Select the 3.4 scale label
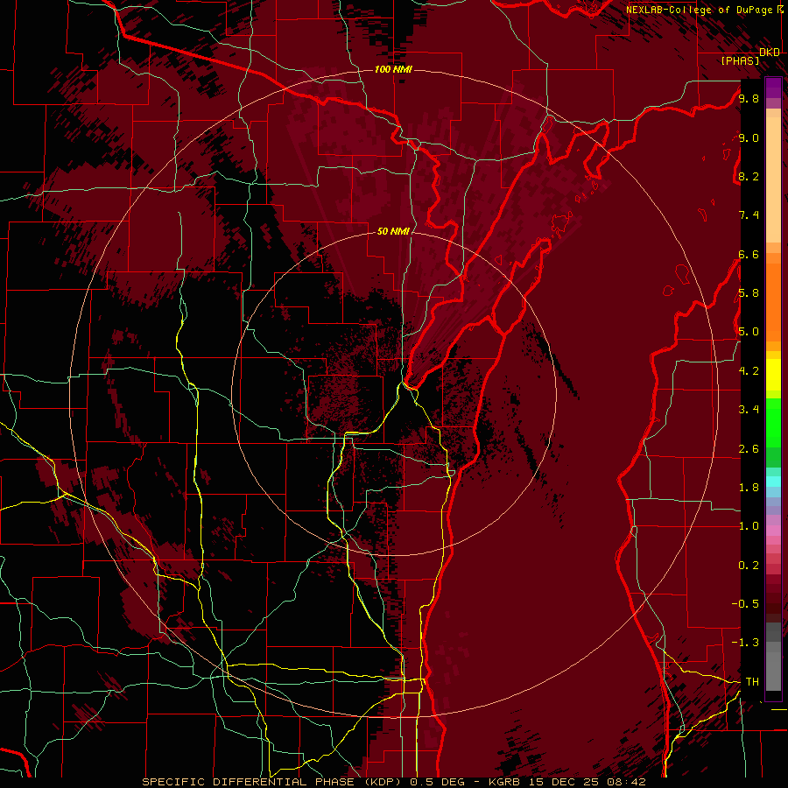This screenshot has height=788, width=788. (x=749, y=410)
